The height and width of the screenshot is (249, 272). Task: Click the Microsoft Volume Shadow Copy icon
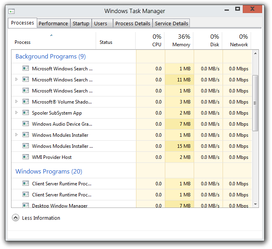point(26,102)
